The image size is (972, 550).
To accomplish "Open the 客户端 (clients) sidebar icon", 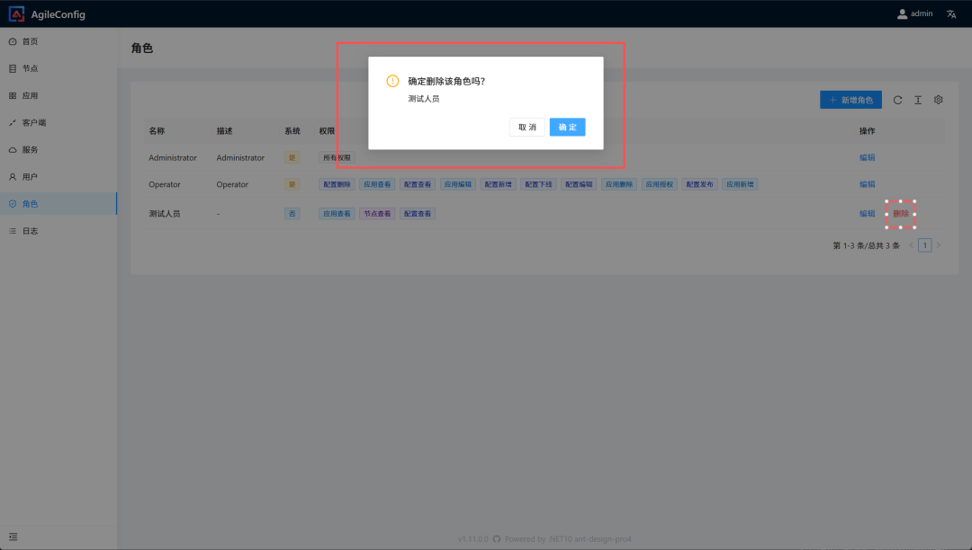I will pyautogui.click(x=11, y=122).
